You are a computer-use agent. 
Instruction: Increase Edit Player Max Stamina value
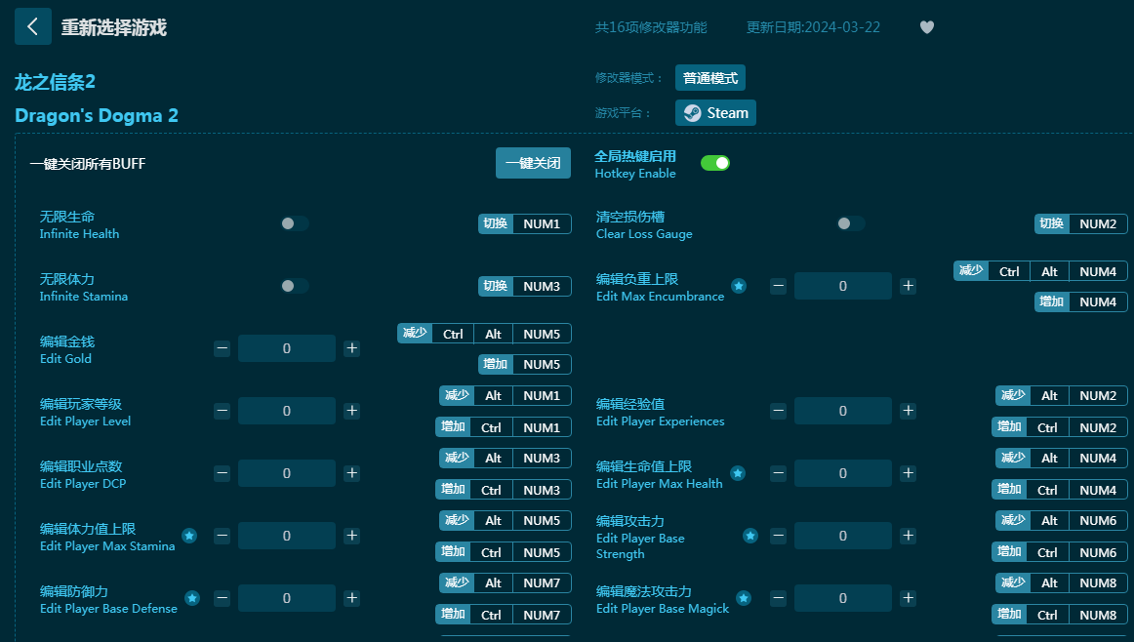coord(352,536)
